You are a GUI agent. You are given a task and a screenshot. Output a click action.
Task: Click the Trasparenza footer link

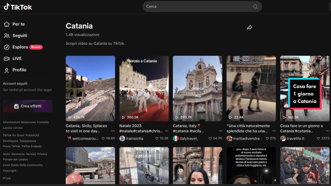(28, 141)
